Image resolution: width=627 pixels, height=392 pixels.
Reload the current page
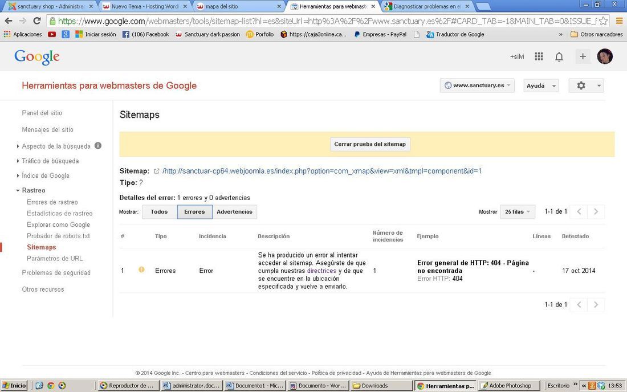[37, 21]
